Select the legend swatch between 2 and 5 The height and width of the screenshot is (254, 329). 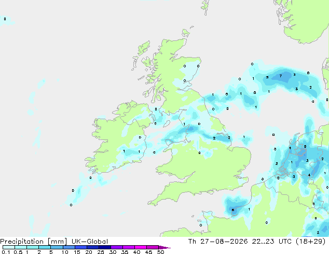point(45,247)
